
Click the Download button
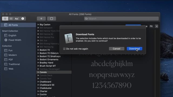pyautogui.click(x=134, y=49)
